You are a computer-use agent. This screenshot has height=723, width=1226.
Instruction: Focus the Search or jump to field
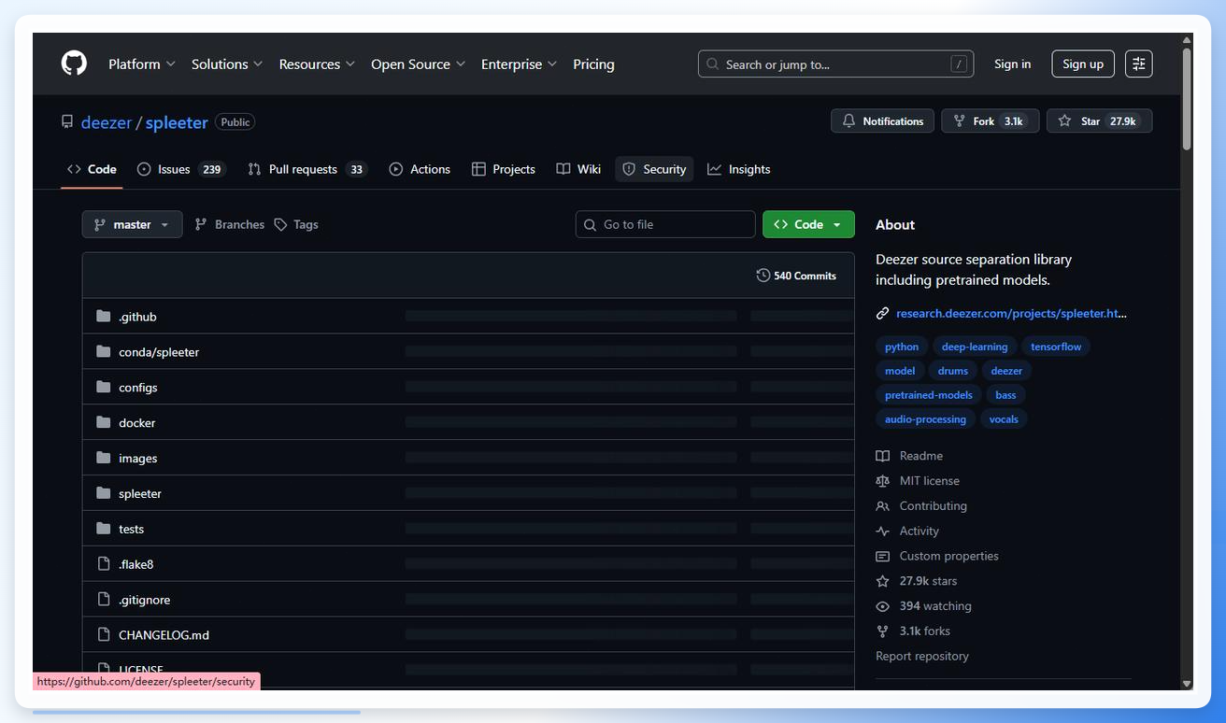(x=835, y=64)
